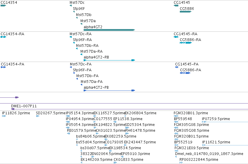
Task: Select the IP04954.3prime label
Action: (x=80, y=119)
